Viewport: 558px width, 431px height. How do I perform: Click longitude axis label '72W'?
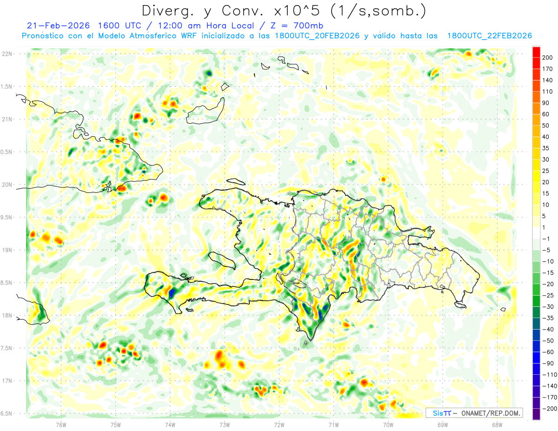pyautogui.click(x=279, y=424)
